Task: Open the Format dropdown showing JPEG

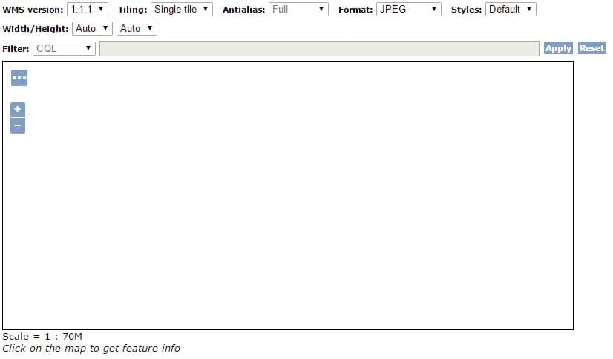Action: coord(408,10)
